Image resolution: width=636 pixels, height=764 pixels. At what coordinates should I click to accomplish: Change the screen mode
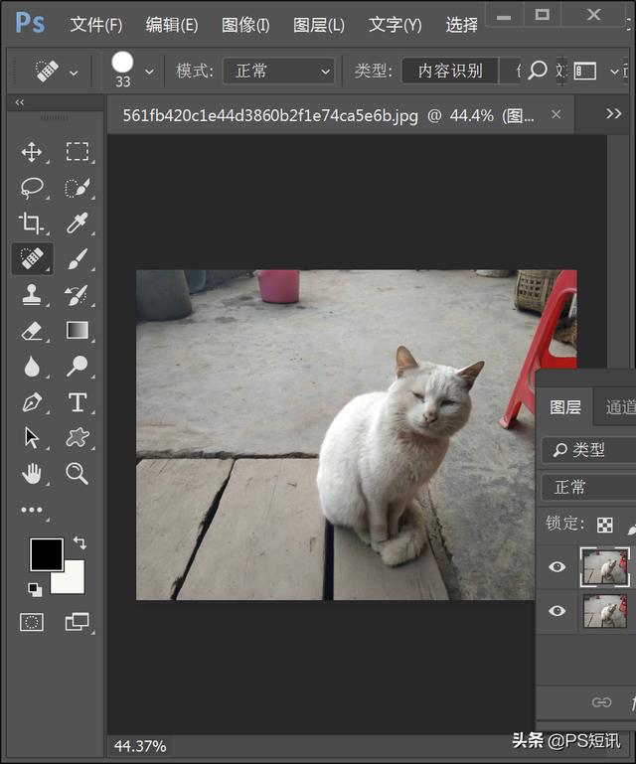77,622
